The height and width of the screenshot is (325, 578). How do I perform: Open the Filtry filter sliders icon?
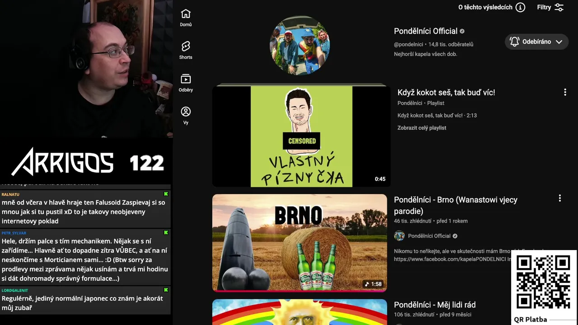[559, 7]
